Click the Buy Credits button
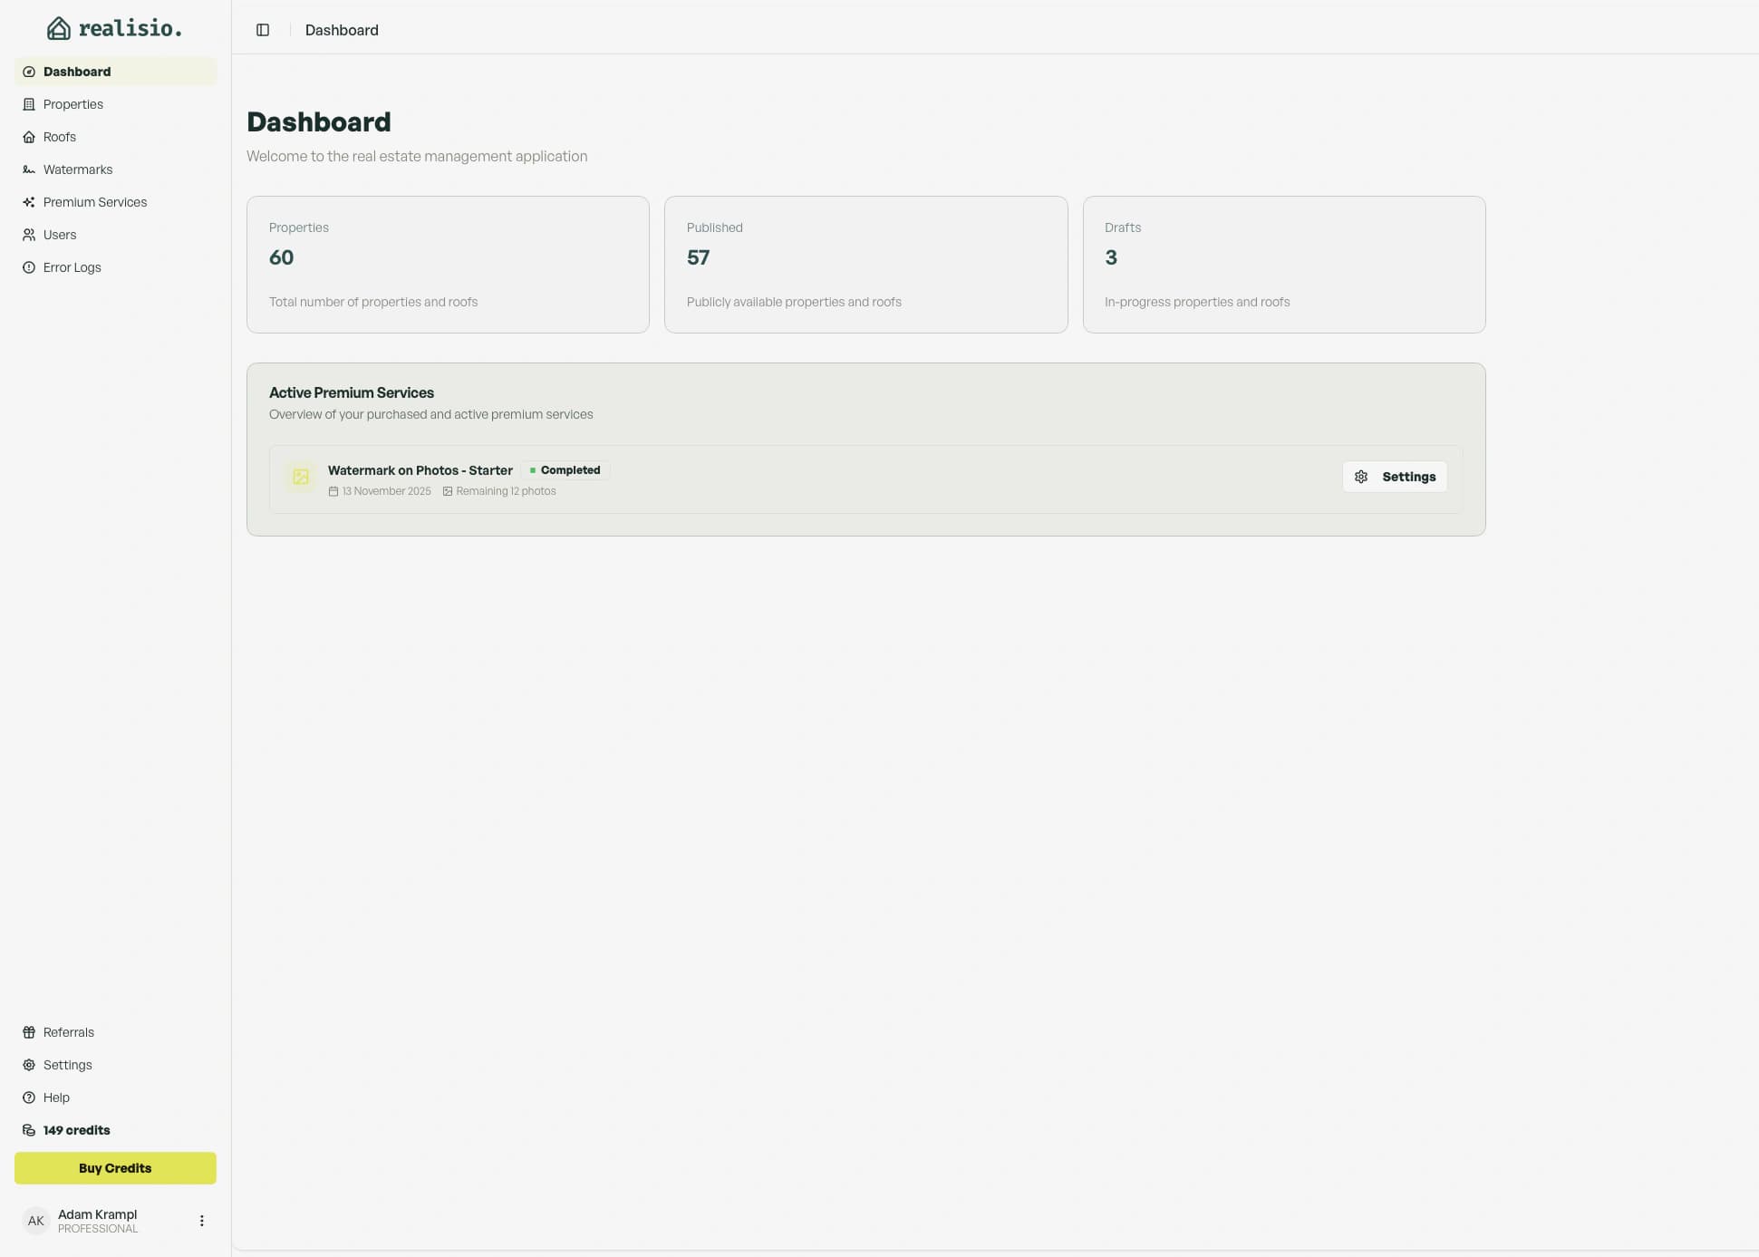 [x=115, y=1168]
